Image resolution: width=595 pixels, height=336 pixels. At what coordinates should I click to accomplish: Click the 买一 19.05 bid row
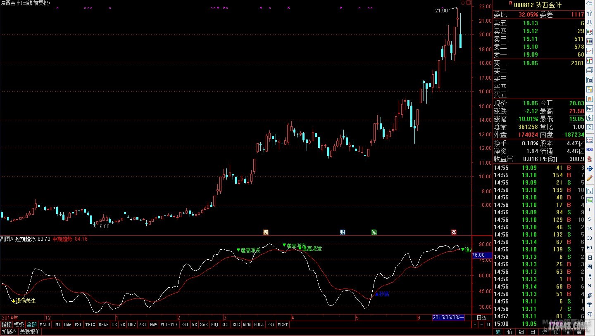539,63
